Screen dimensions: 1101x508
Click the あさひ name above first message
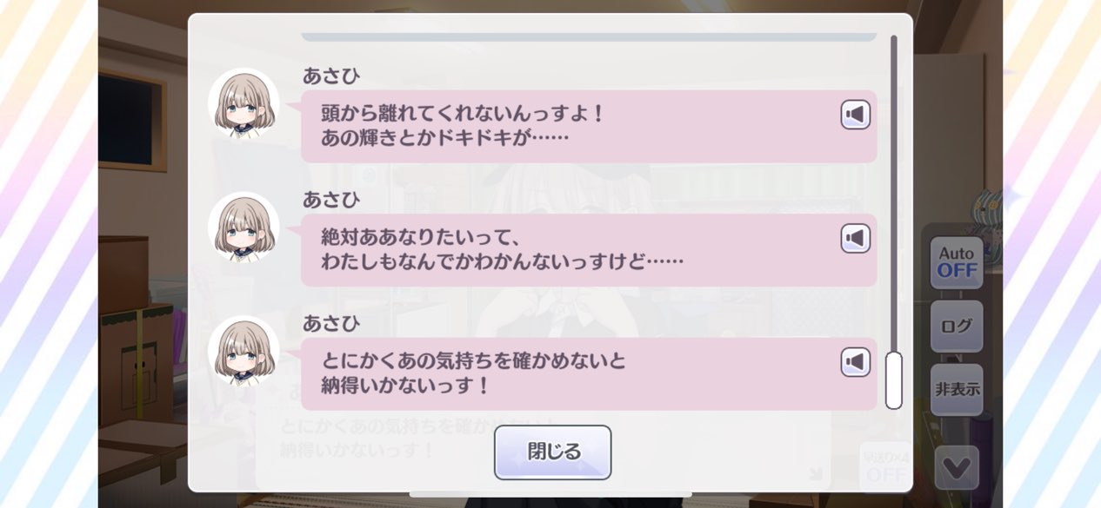click(x=331, y=76)
